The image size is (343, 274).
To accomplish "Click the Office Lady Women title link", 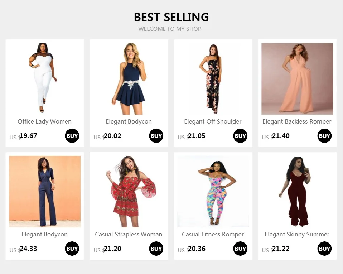I will (x=45, y=121).
